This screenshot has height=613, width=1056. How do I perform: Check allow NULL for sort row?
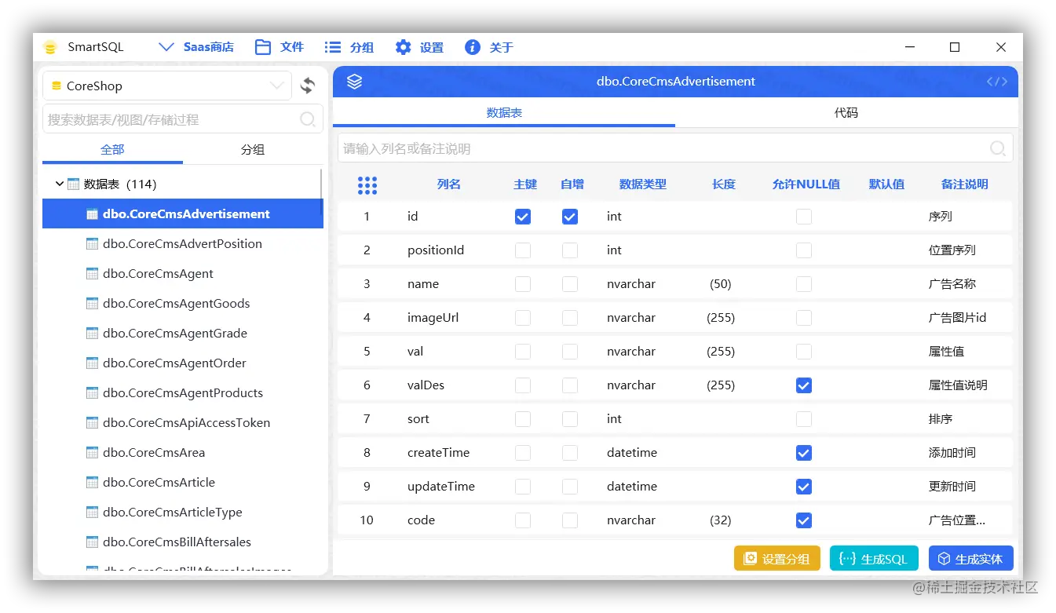(804, 419)
